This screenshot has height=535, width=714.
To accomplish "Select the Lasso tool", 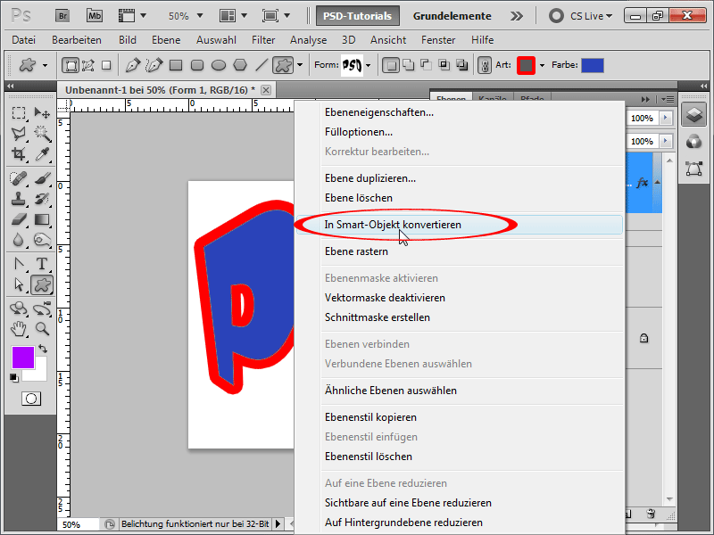I will coord(19,133).
